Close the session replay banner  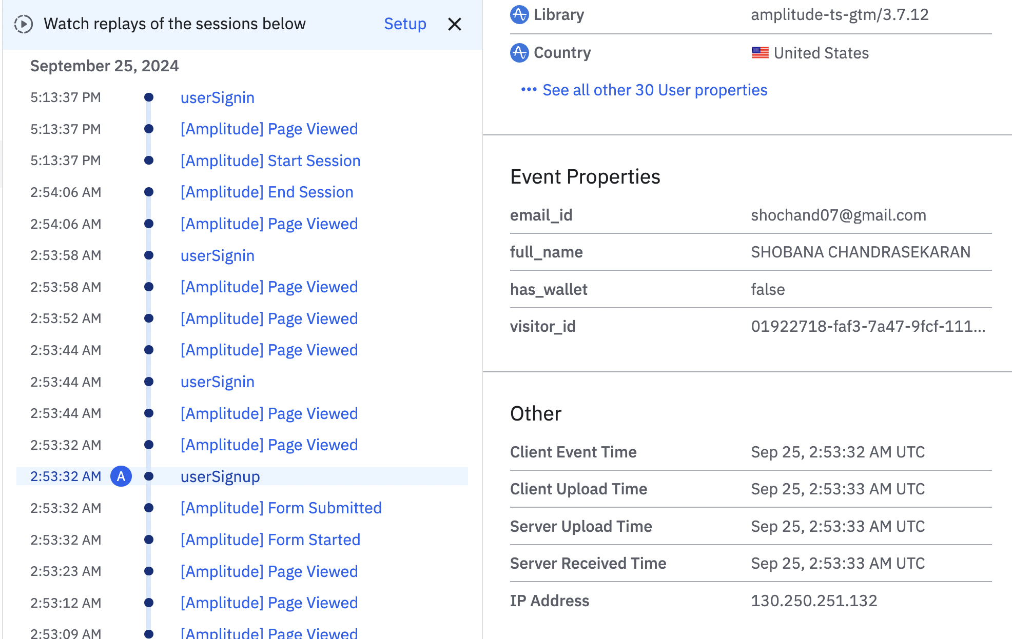[454, 24]
